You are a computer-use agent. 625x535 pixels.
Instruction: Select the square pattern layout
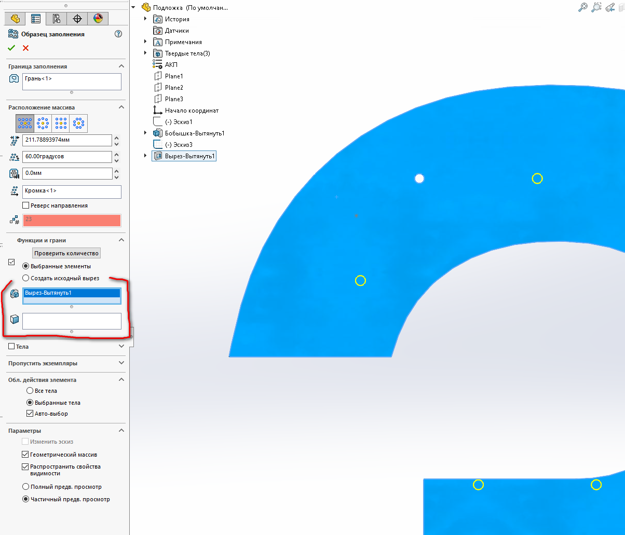[61, 123]
